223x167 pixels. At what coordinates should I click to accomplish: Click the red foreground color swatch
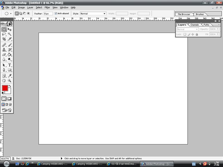point(5,88)
